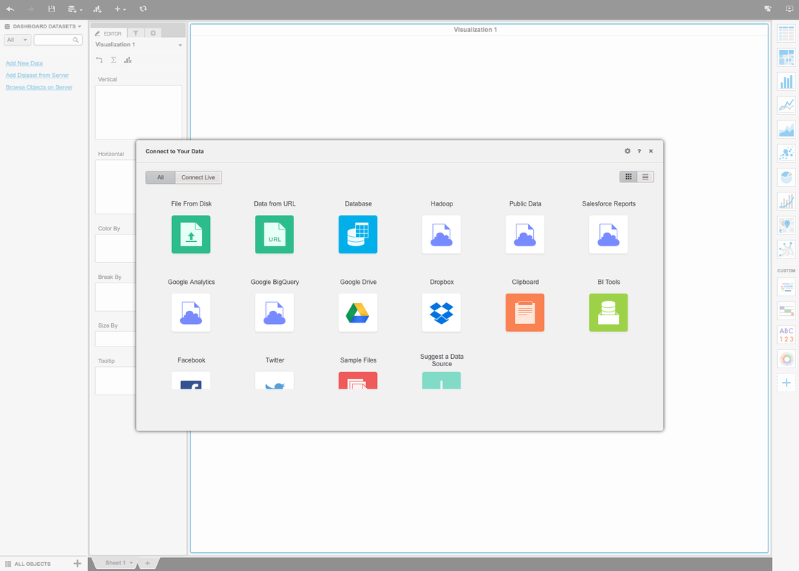Click the plus to add custom visualization
The width and height of the screenshot is (799, 571).
point(786,383)
